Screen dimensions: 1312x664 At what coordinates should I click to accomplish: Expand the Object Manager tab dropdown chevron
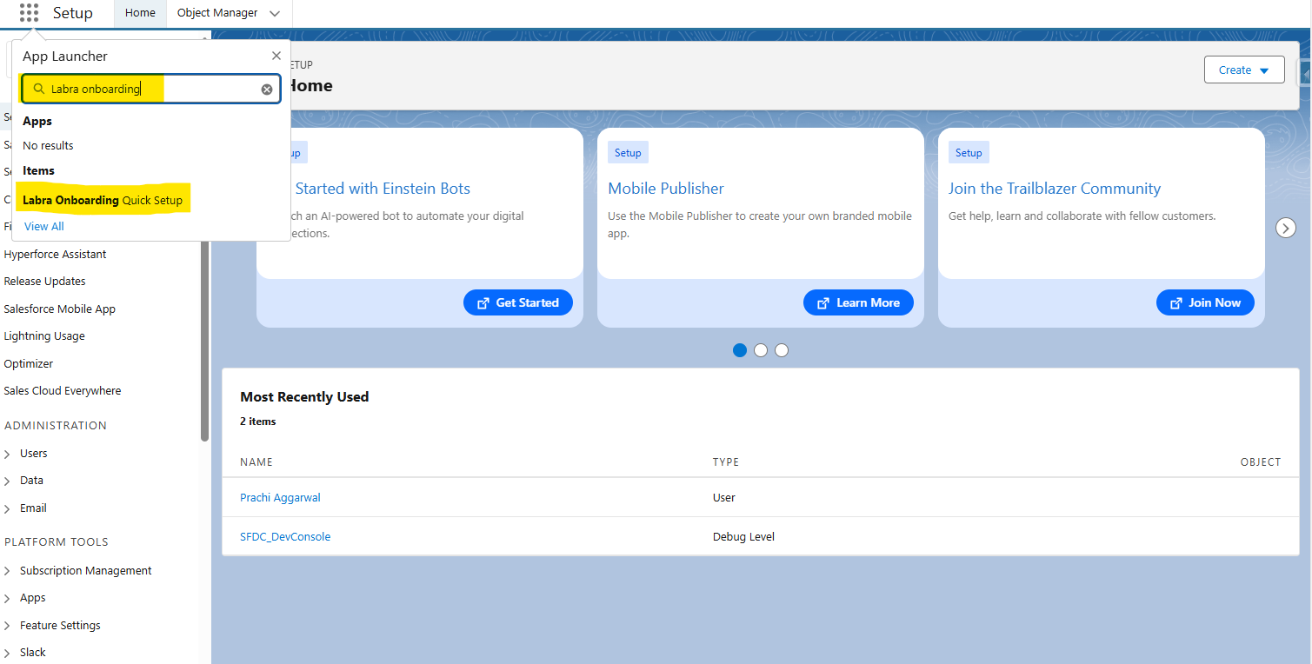(x=275, y=14)
